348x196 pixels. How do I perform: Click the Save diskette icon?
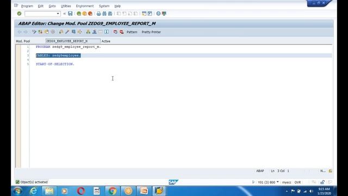point(70,14)
